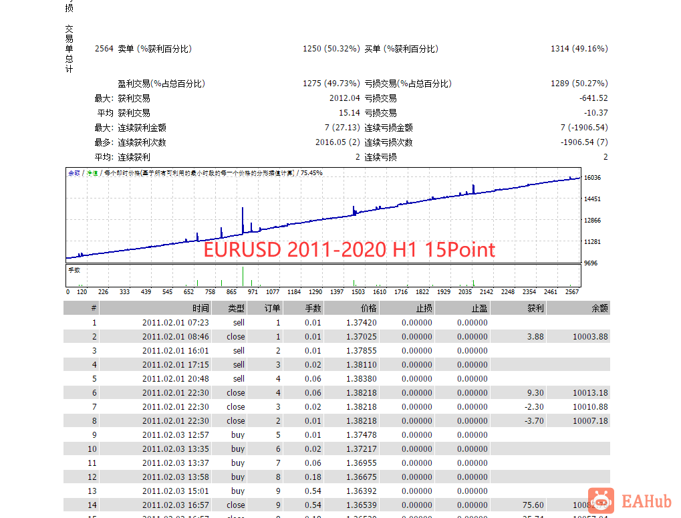Click the value 2016.05 (2)
The image size is (681, 518).
337,142
